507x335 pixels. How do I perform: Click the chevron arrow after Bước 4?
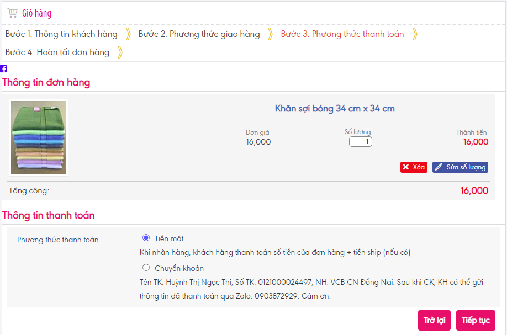pyautogui.click(x=120, y=52)
